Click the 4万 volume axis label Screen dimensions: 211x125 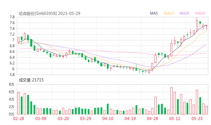[12, 99]
